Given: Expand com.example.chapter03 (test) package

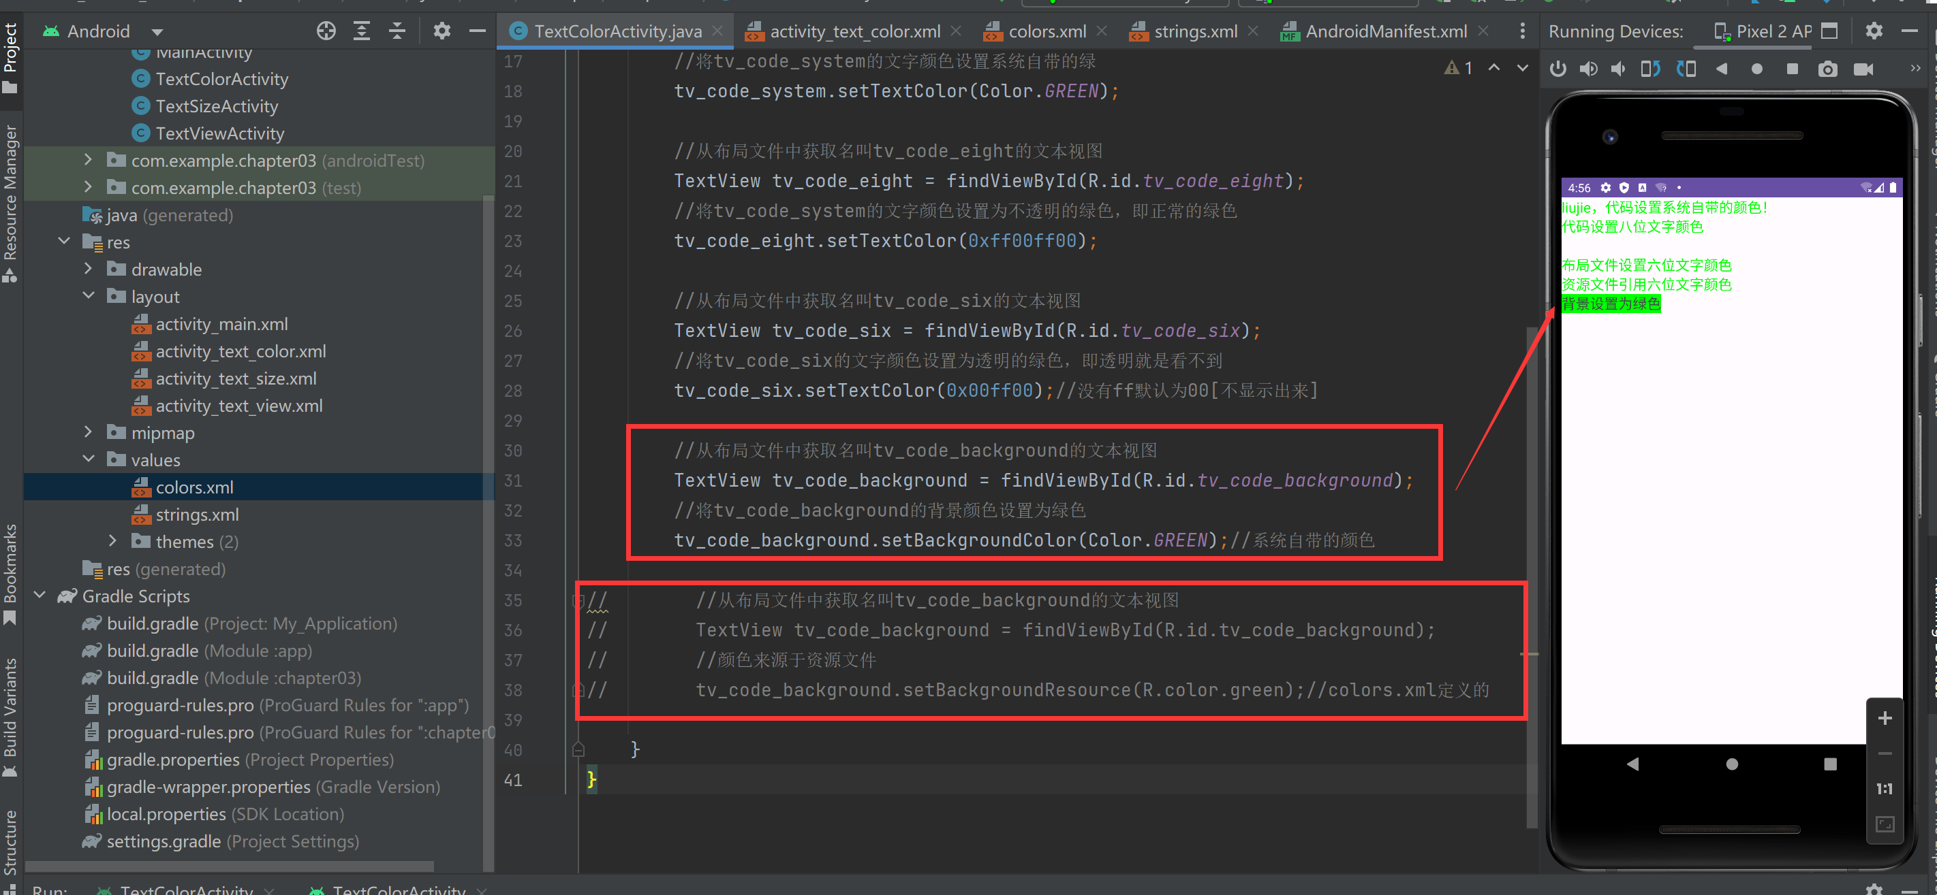Looking at the screenshot, I should [x=88, y=187].
